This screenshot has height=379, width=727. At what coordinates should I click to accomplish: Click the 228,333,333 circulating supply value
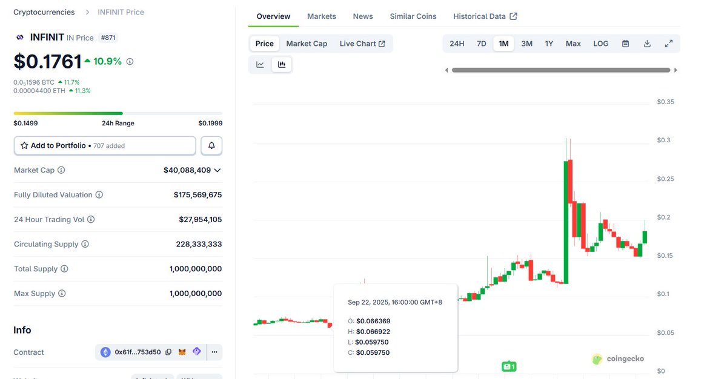(x=199, y=244)
